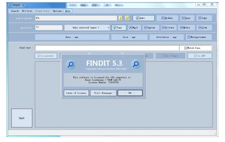
Task: Open the 'Only selected types' dropdown
Action: (x=87, y=27)
